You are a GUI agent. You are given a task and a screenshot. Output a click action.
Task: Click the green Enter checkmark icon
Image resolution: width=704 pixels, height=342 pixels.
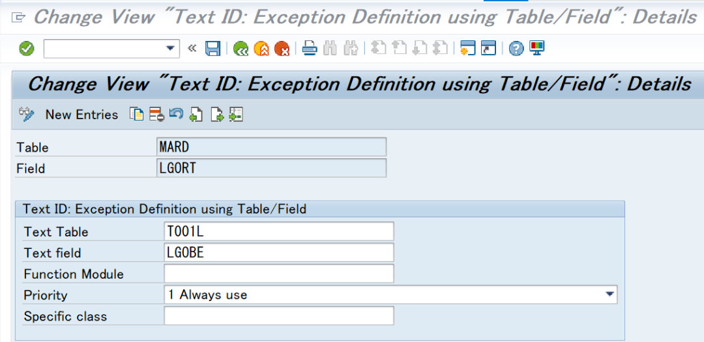point(27,48)
